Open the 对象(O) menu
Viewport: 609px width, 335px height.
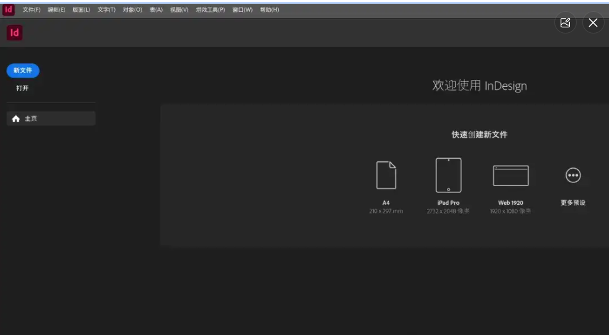[132, 10]
